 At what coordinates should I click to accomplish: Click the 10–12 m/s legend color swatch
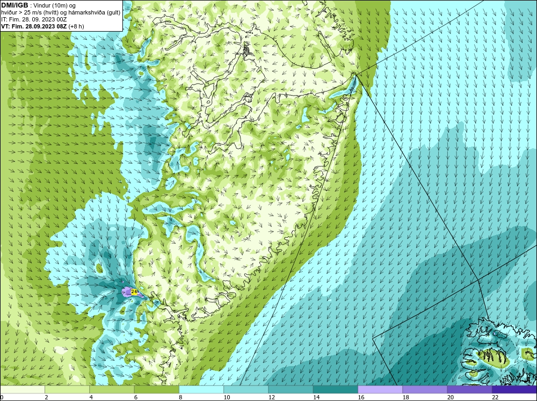pyautogui.click(x=246, y=390)
